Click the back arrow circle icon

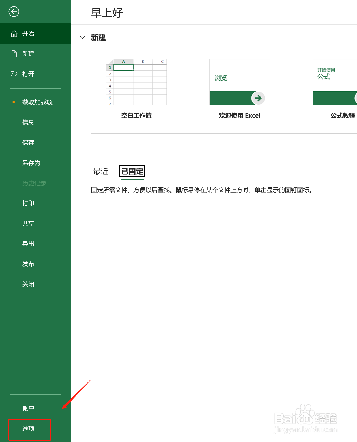click(14, 12)
